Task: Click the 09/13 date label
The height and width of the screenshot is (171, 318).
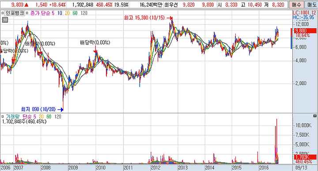Action: pyautogui.click(x=301, y=168)
